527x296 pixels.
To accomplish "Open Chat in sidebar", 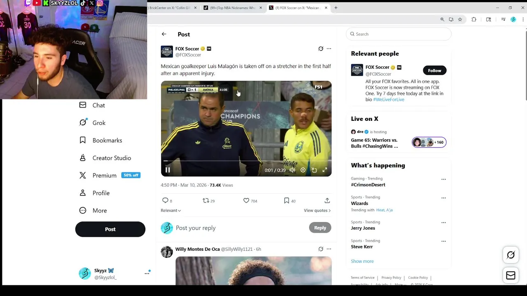I will (92, 105).
